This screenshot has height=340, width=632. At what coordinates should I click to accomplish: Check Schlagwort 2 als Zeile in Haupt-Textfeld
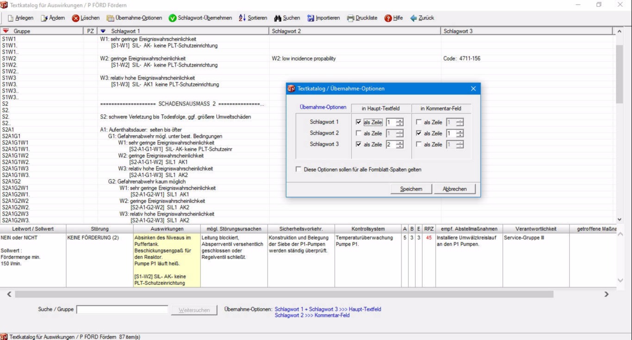(358, 133)
